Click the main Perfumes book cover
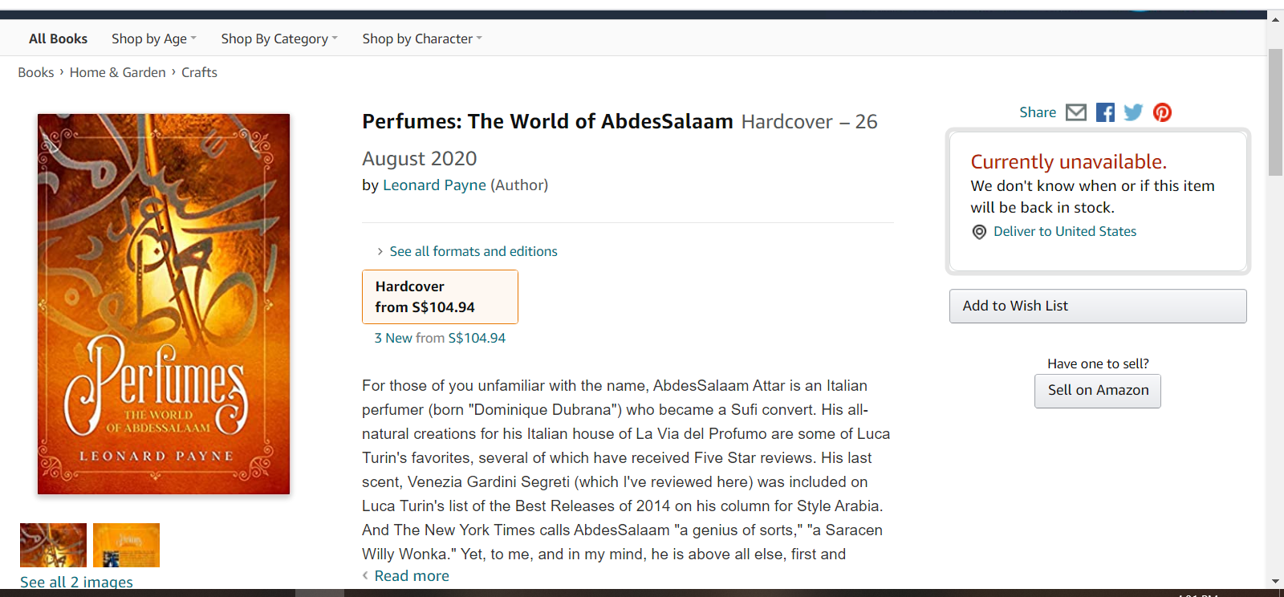 pyautogui.click(x=164, y=304)
